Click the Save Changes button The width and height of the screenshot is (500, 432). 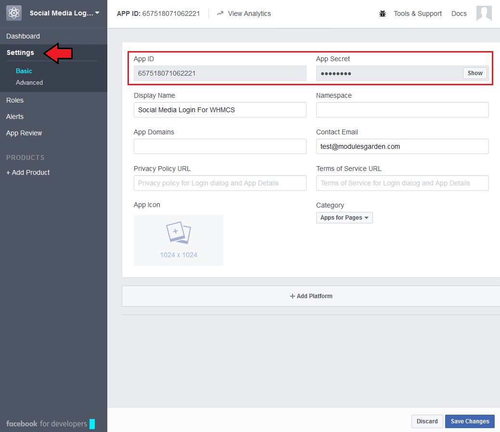coord(470,421)
